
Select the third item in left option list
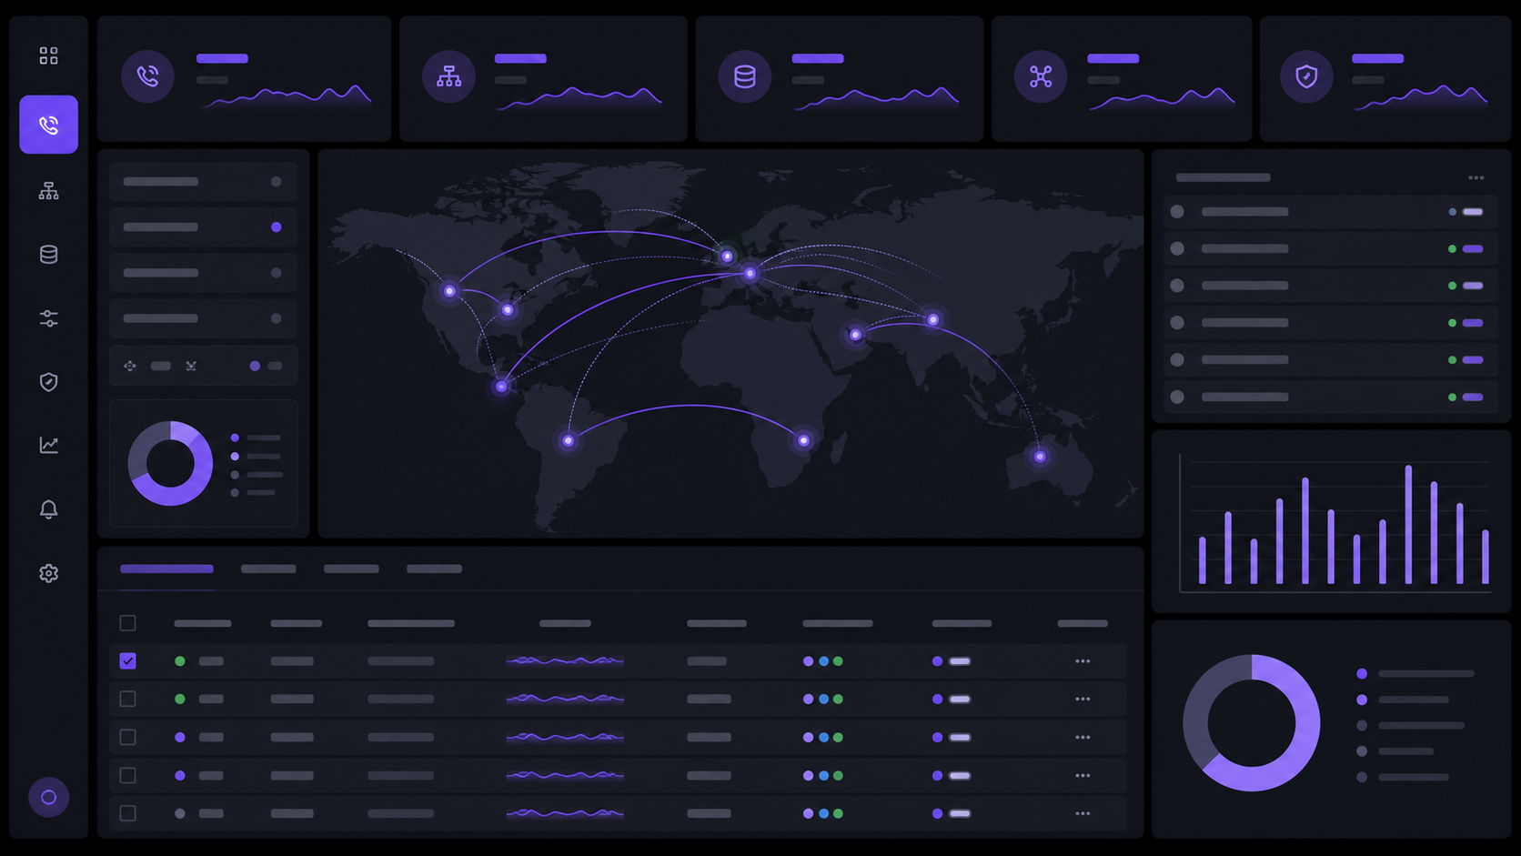[x=203, y=273]
